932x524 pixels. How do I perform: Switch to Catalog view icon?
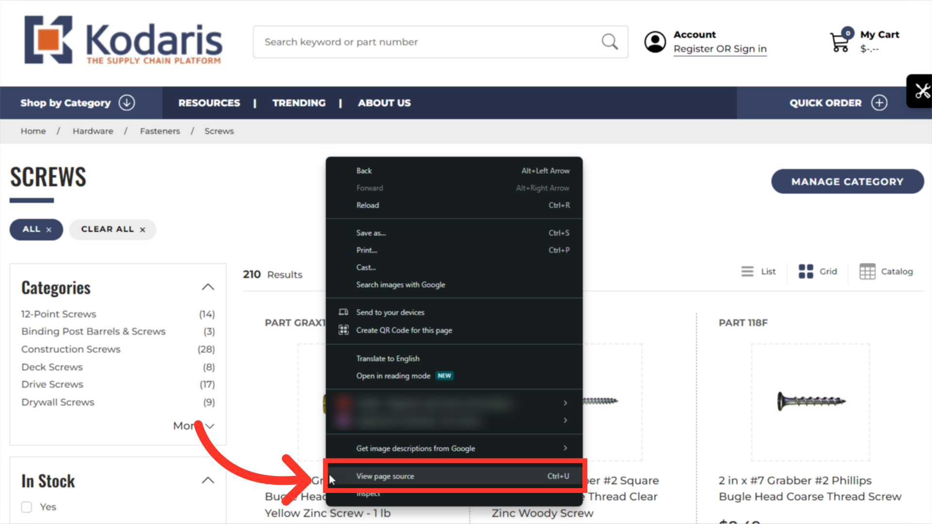click(x=867, y=272)
